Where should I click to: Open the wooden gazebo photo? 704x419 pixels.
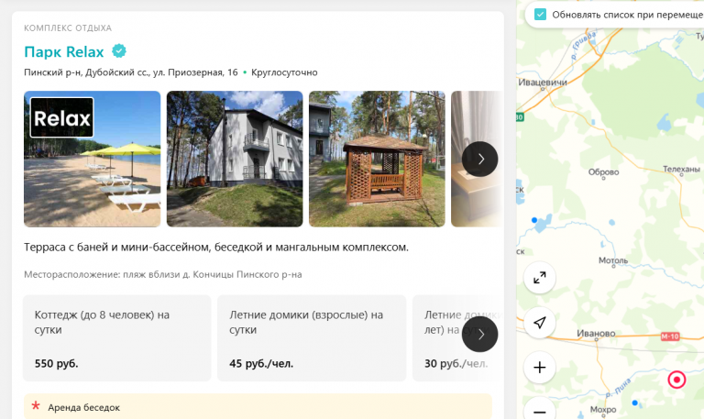(x=377, y=159)
